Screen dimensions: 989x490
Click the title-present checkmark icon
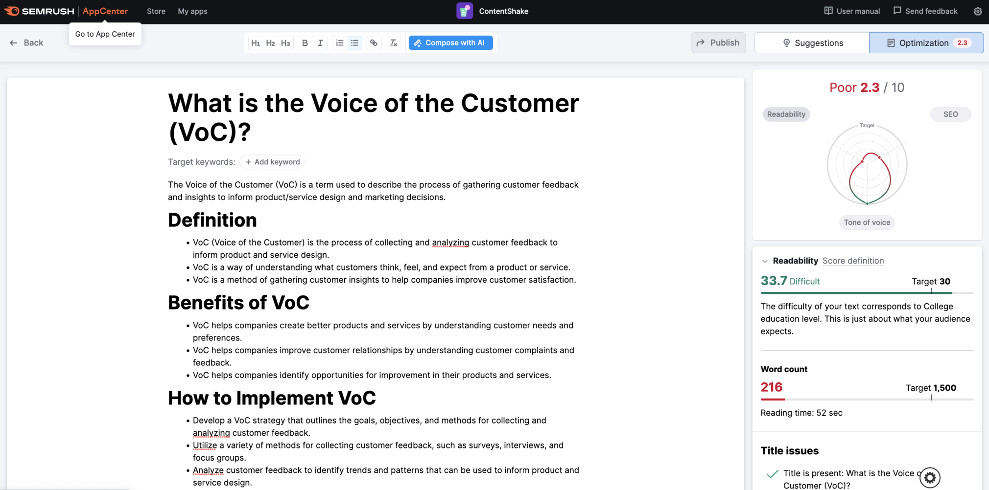coord(773,474)
